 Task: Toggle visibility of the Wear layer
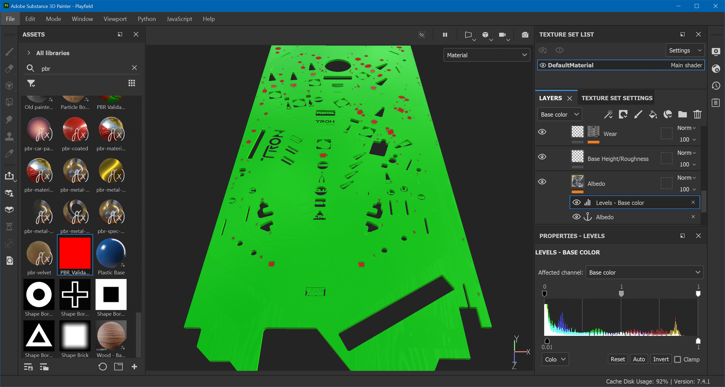542,132
